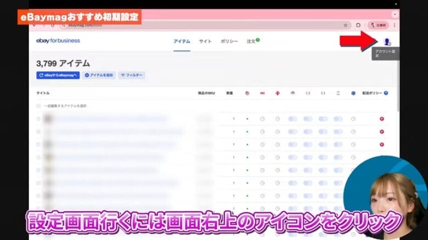Toggle second row's rightmost site switch
Screen dimensions: 428x240
click(x=339, y=132)
